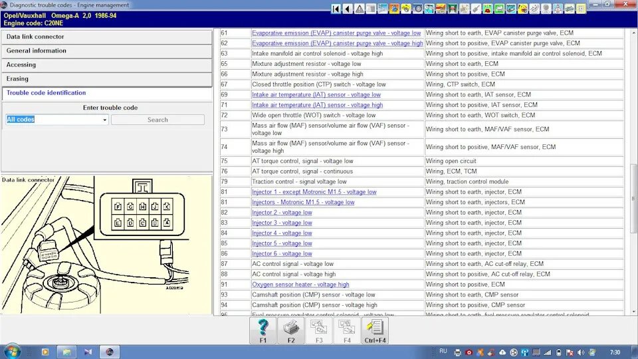Click the taskbar clock showing 7:30
Screen dimensions: 638x359
pyautogui.click(x=615, y=352)
